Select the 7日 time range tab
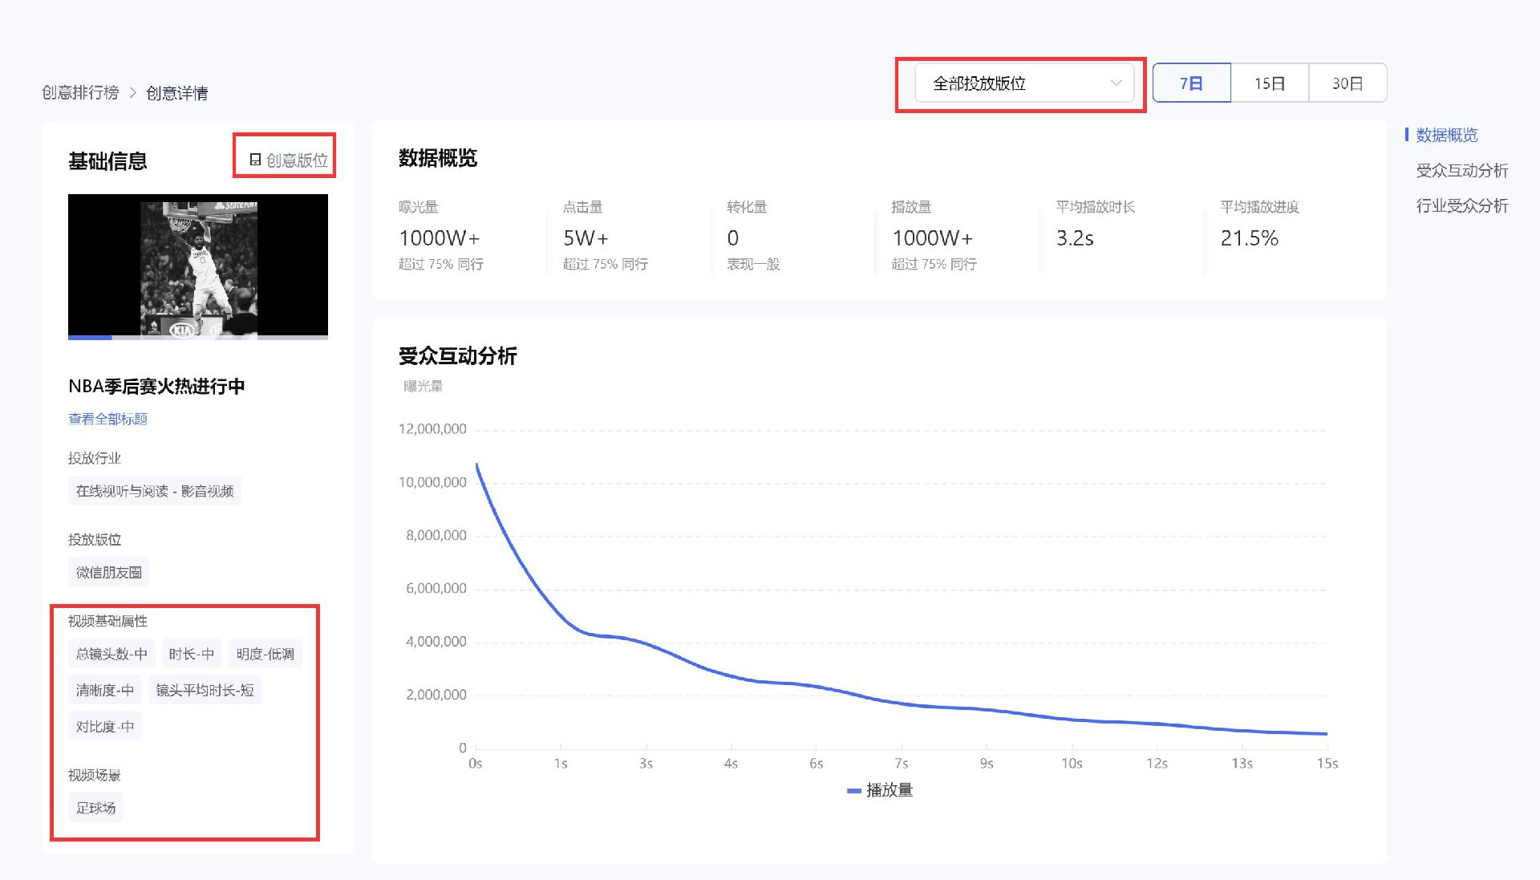 pyautogui.click(x=1191, y=83)
